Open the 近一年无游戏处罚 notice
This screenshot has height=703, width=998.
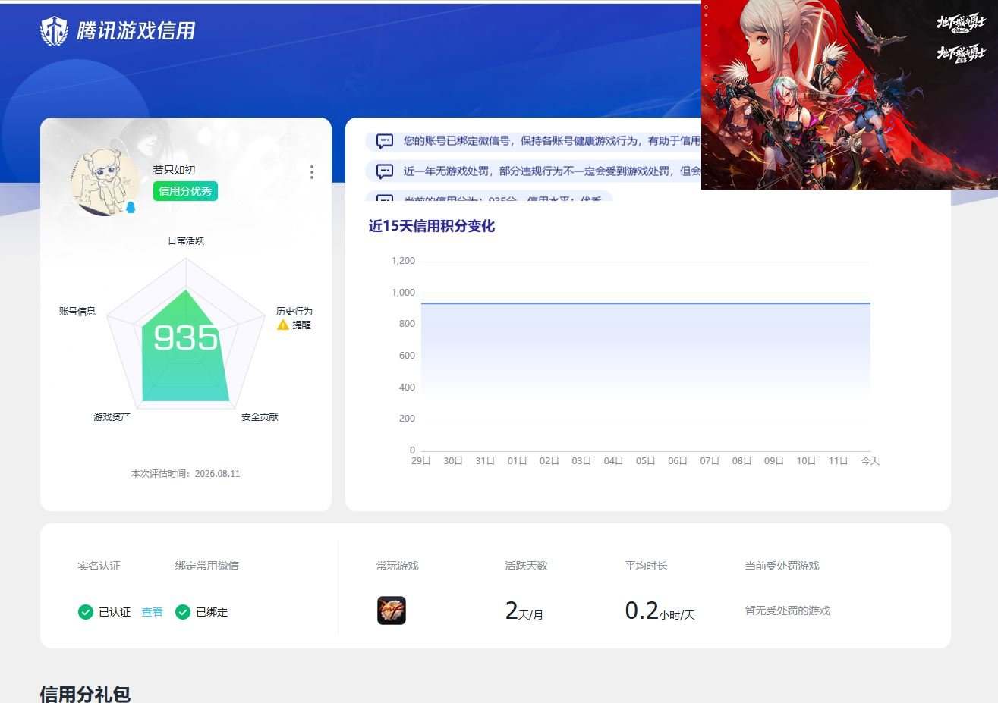pos(534,171)
